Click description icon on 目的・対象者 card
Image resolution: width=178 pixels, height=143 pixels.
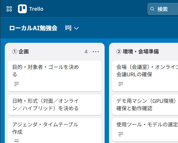tap(17, 84)
